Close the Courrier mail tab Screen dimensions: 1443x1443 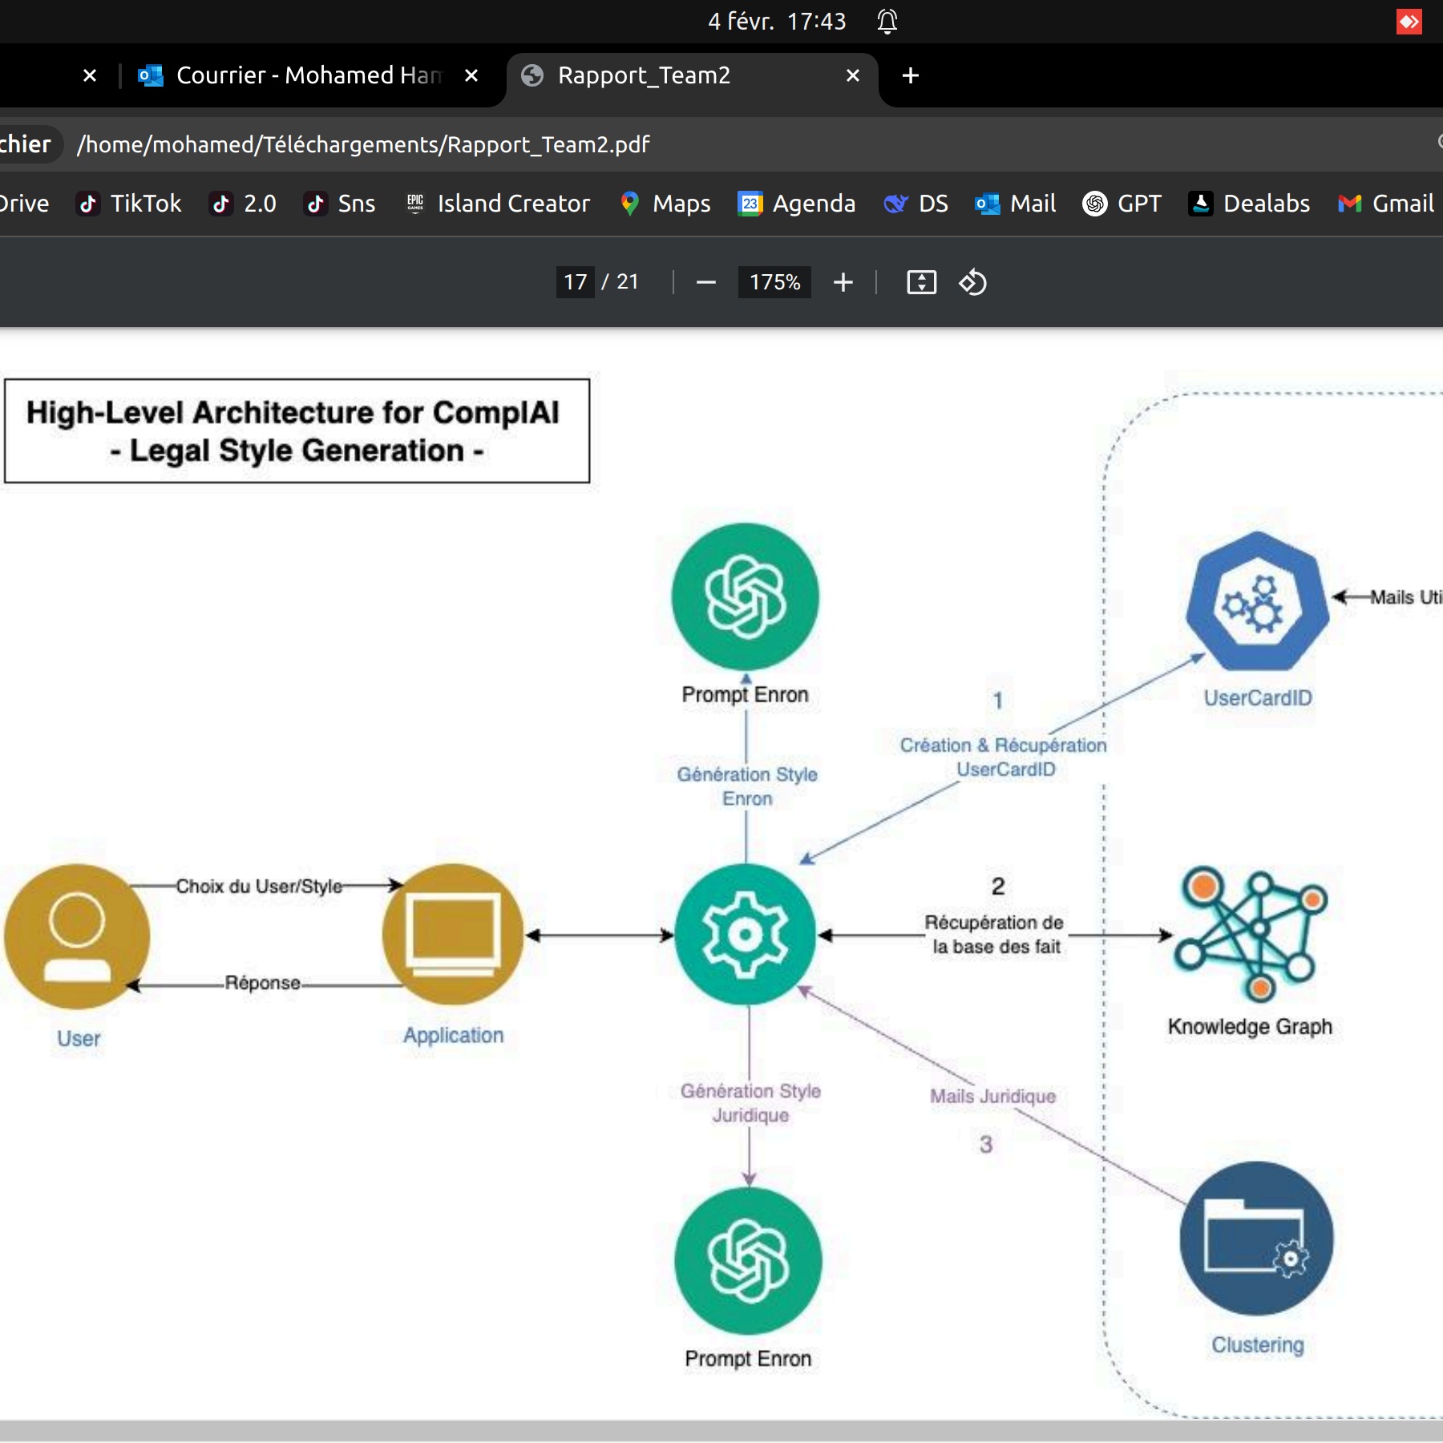[x=471, y=75]
